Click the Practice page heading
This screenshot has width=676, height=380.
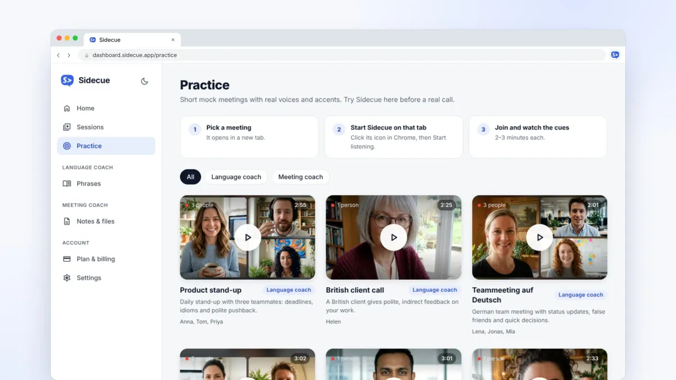tap(204, 85)
